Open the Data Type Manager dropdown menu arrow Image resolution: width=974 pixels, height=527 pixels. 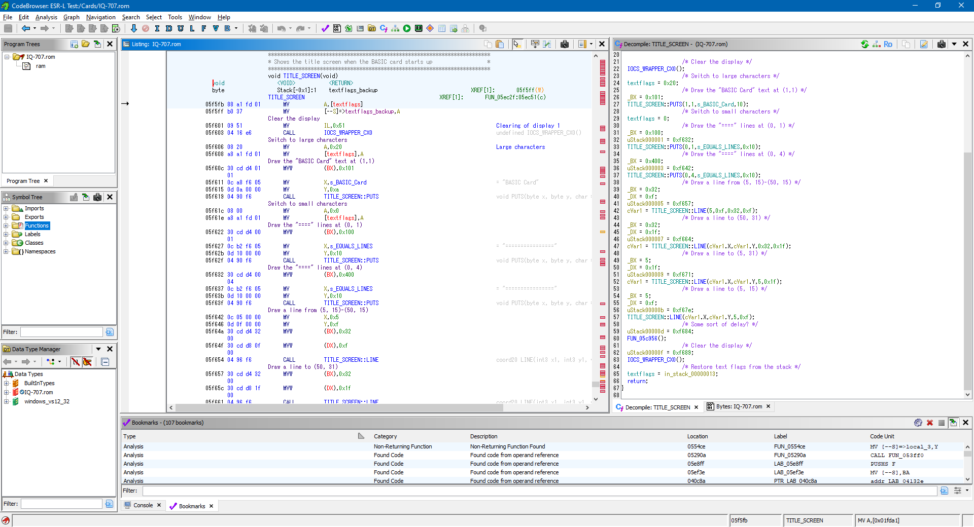[x=98, y=349]
